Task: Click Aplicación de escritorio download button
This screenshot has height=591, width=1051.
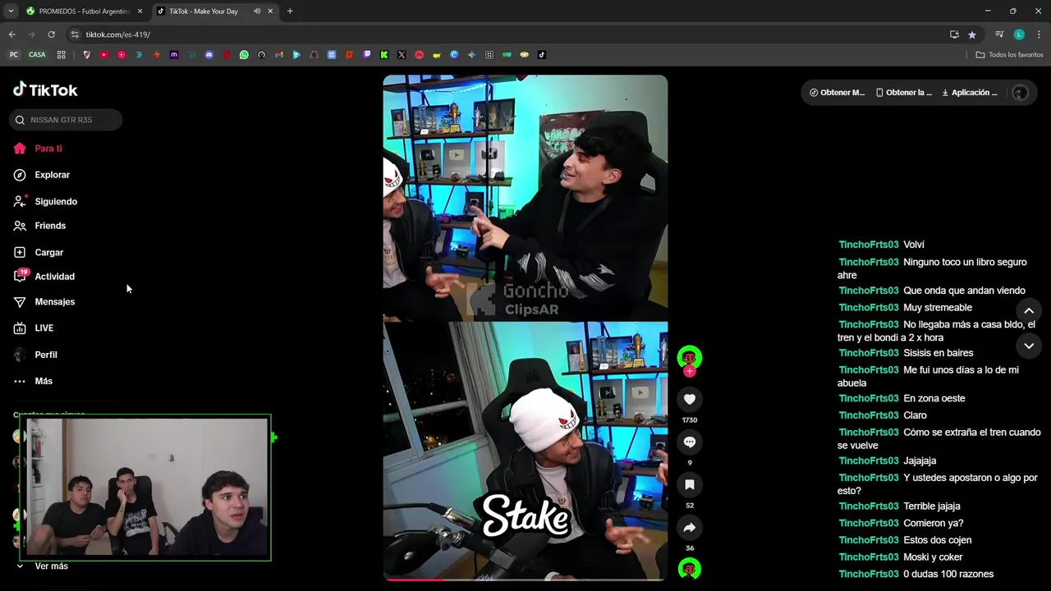Action: 970,93
